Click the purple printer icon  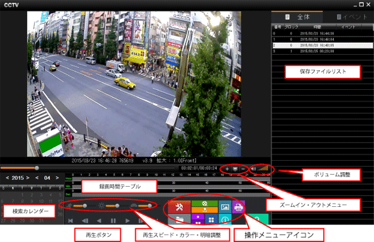tap(238, 207)
